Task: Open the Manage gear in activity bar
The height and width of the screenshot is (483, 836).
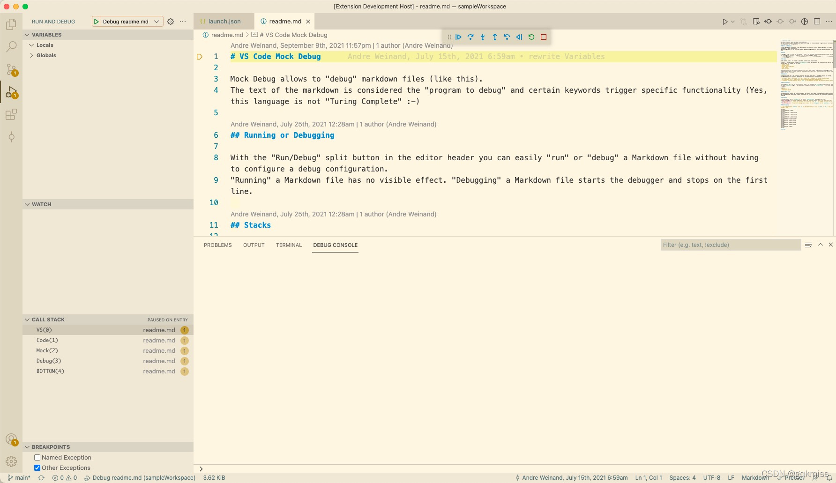Action: (x=11, y=461)
